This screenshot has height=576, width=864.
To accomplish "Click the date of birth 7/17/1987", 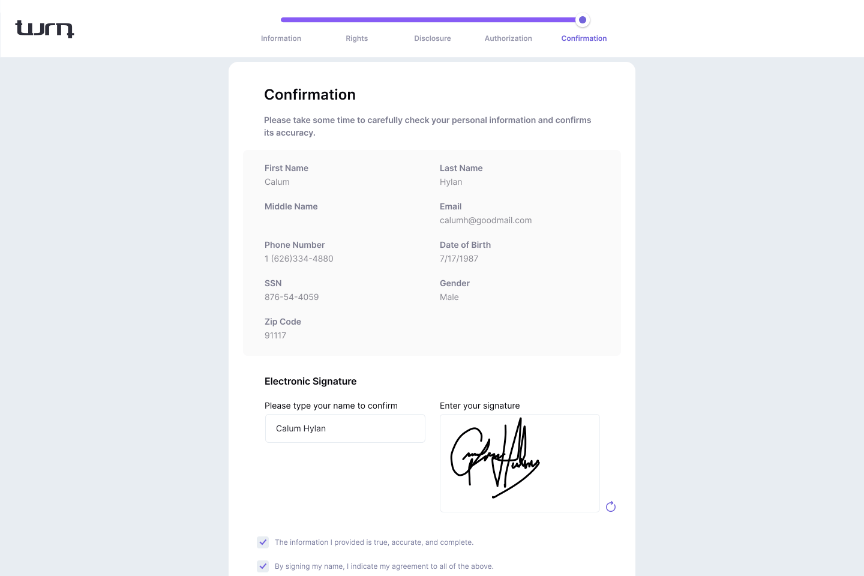I will [x=459, y=259].
